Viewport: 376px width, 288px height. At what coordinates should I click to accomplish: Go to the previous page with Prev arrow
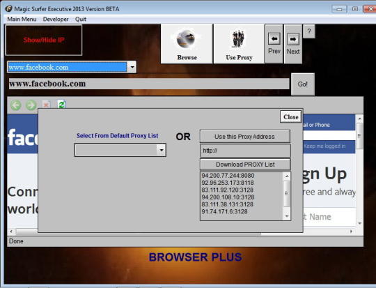pos(274,44)
